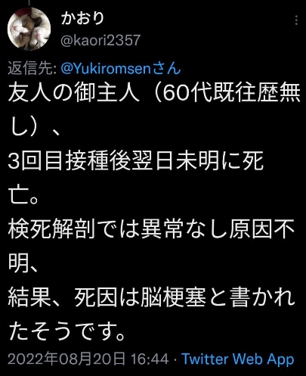
Task: Click the final line たそうです。
Action: 66,331
